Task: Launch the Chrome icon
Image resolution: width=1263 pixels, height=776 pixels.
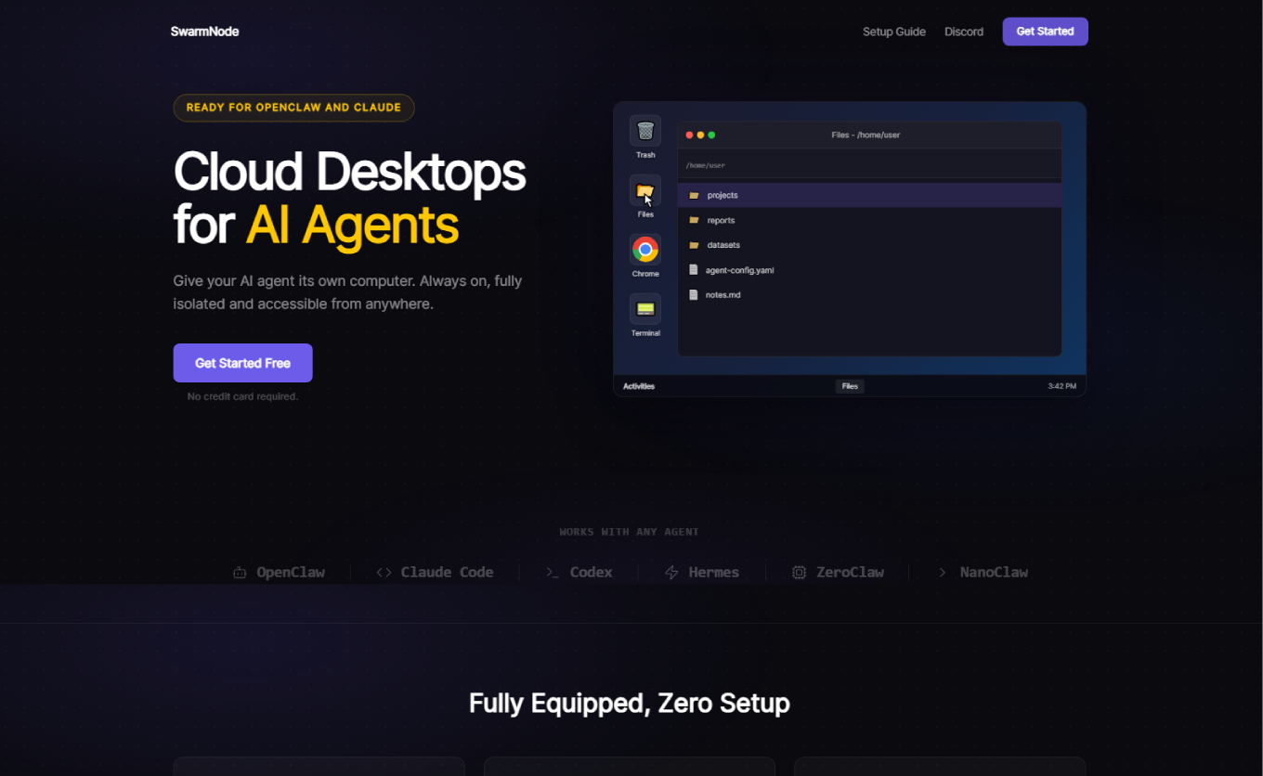Action: tap(645, 250)
